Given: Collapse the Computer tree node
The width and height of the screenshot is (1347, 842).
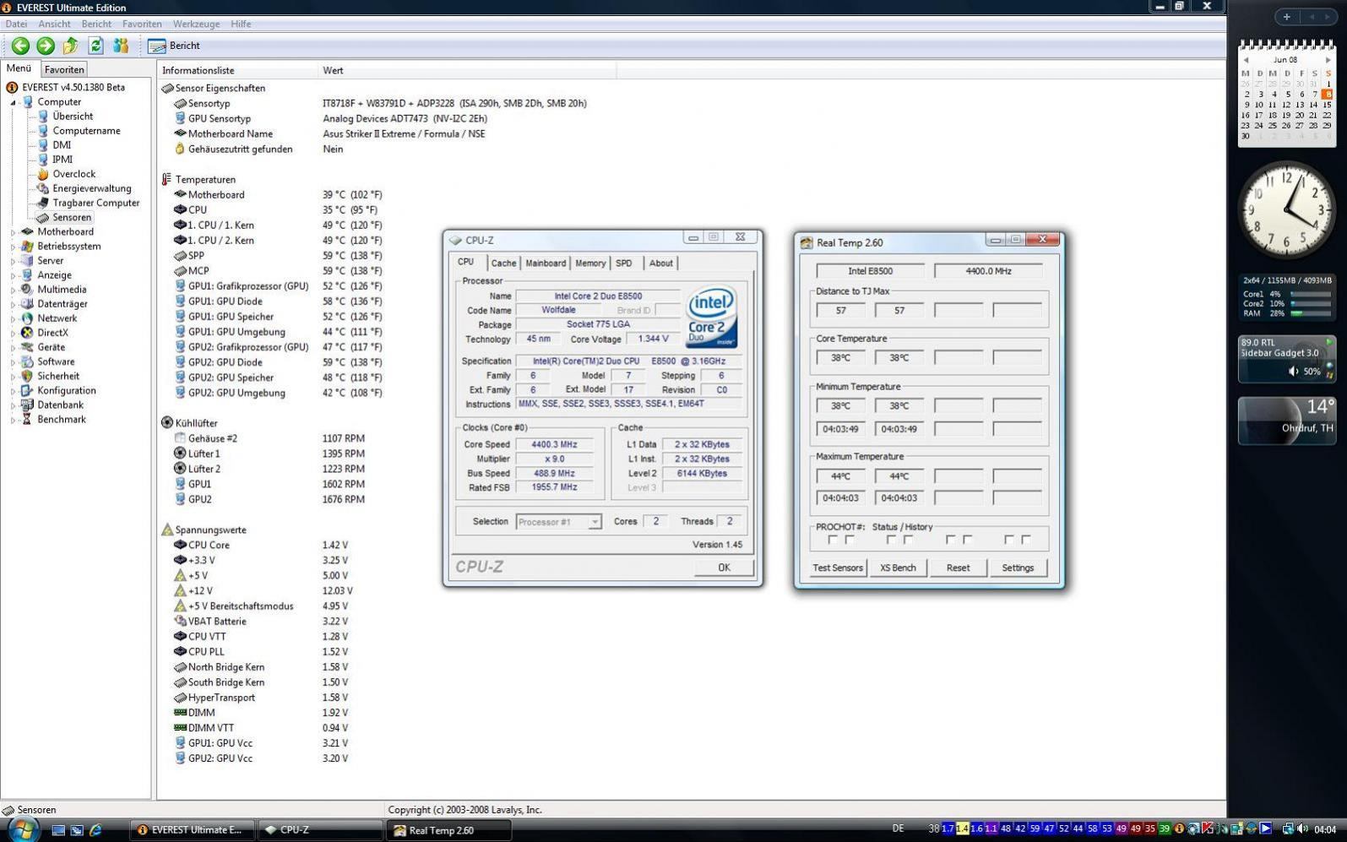Looking at the screenshot, I should (x=13, y=102).
